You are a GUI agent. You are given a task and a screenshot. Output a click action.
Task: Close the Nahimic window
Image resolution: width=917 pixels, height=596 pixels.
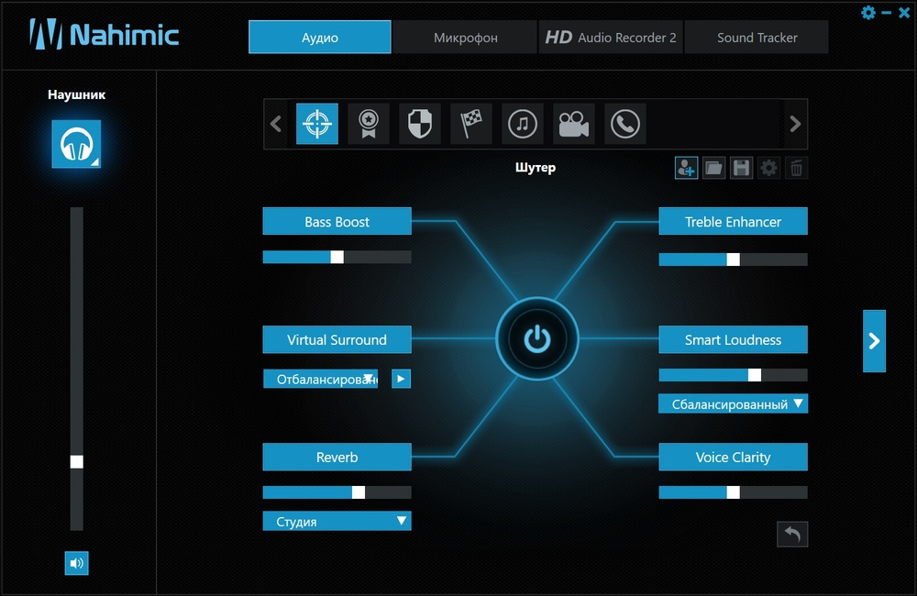coord(904,12)
